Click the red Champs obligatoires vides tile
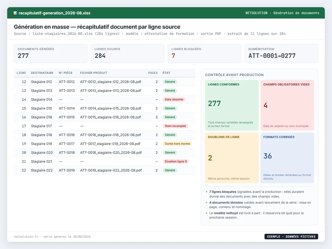Viewport: 332px width, 249px height. click(x=287, y=105)
